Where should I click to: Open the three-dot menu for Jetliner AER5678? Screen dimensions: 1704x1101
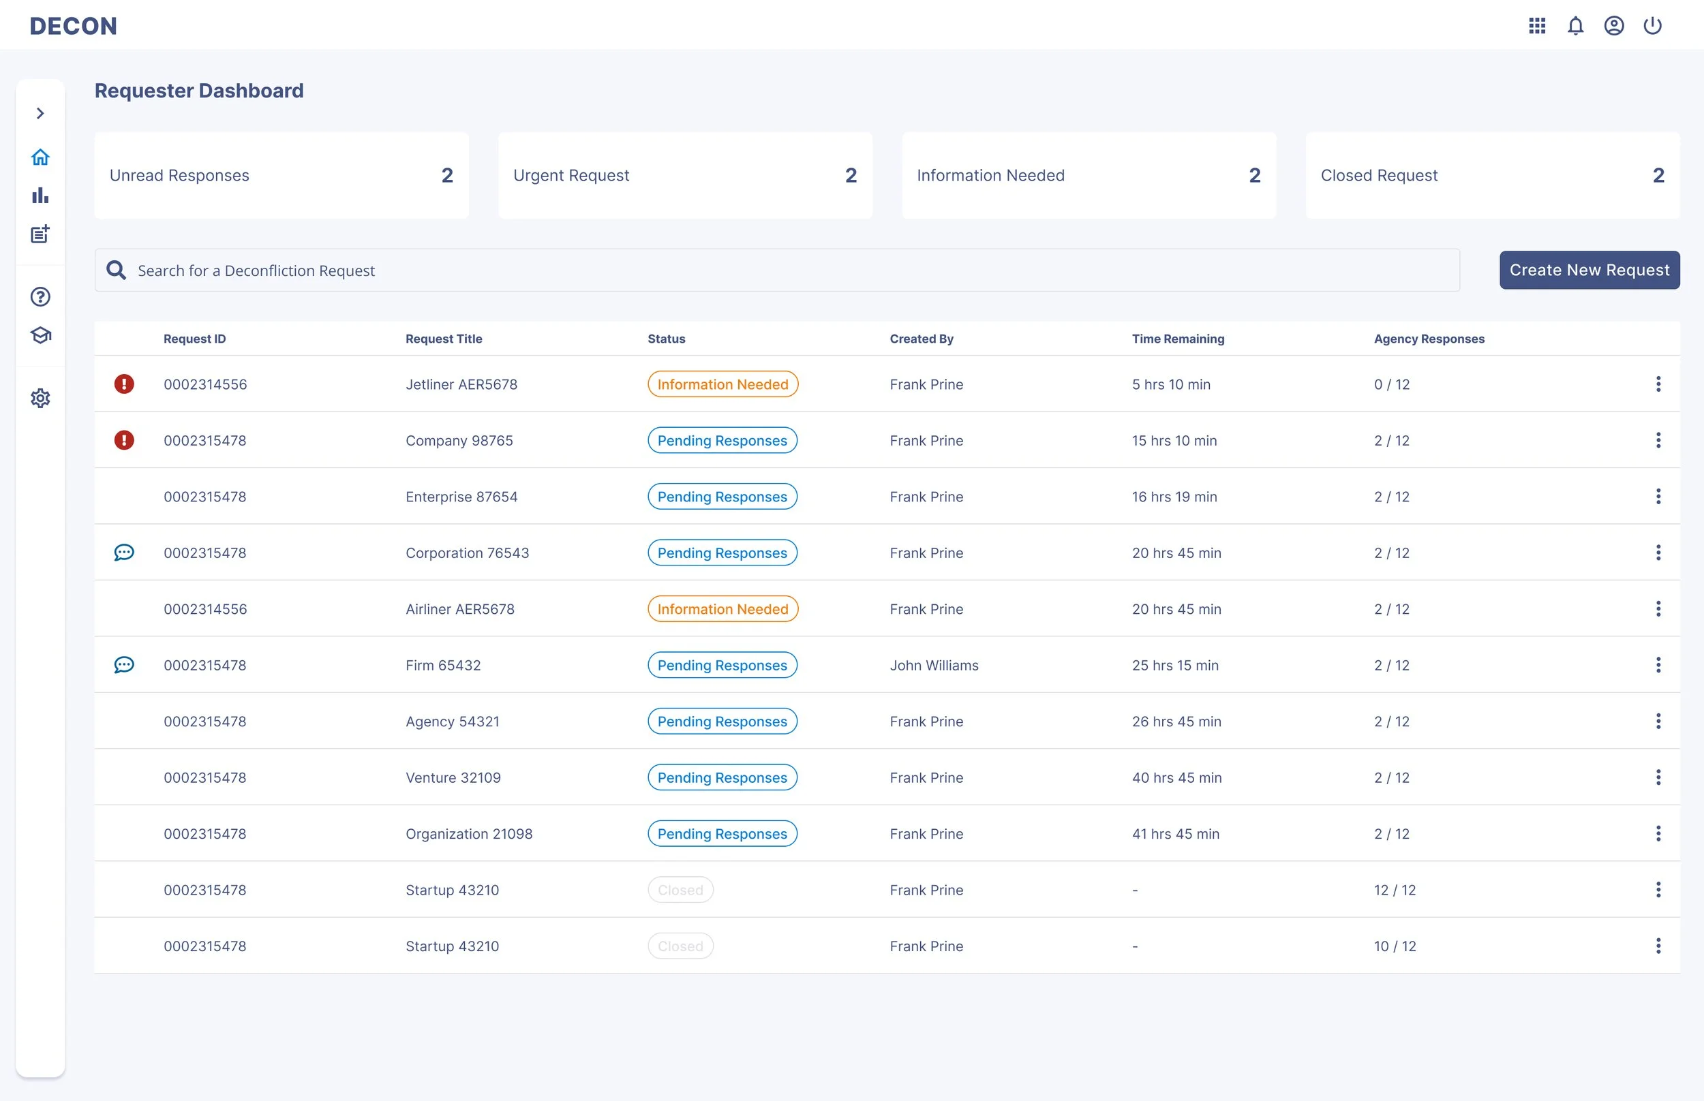click(x=1658, y=384)
